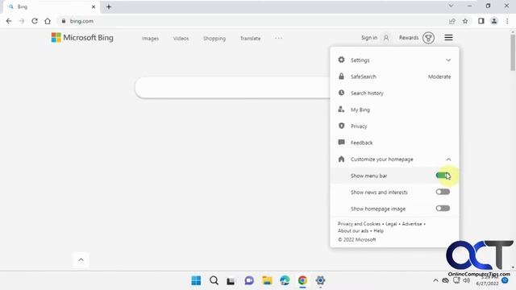This screenshot has height=290, width=516.
Task: Click the volume speaker tray icon
Action: coord(466,280)
